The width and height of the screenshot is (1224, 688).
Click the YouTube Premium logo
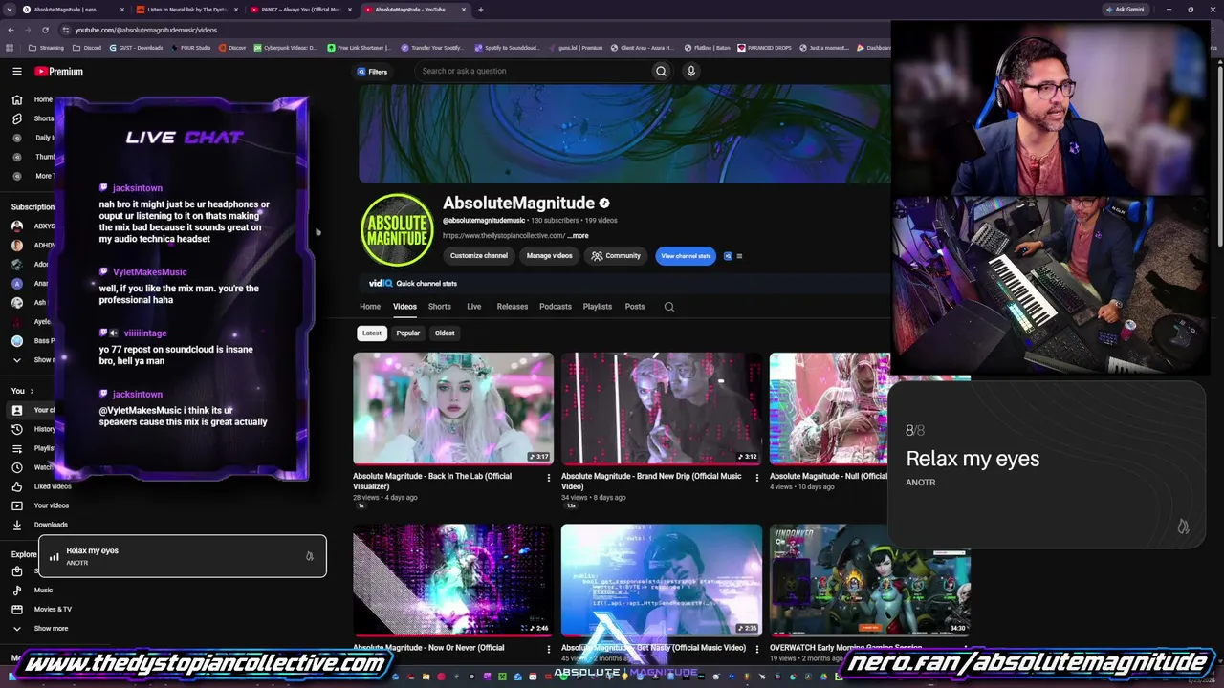pos(59,72)
